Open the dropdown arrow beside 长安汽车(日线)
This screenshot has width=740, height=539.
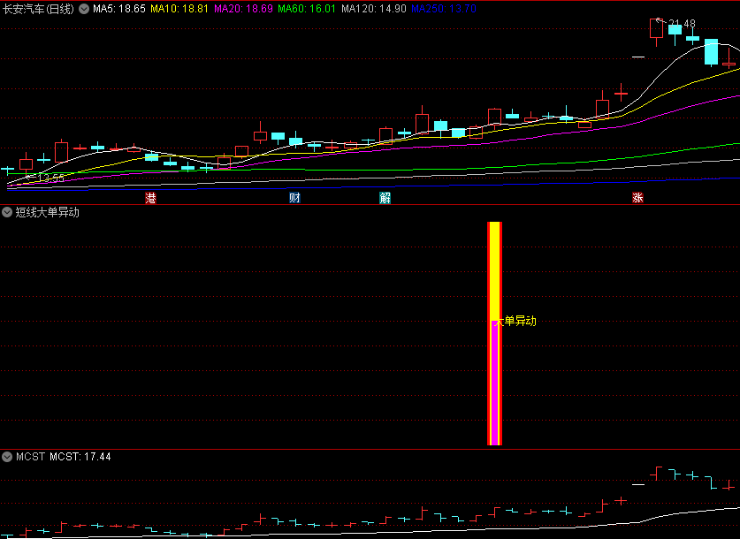pyautogui.click(x=84, y=9)
